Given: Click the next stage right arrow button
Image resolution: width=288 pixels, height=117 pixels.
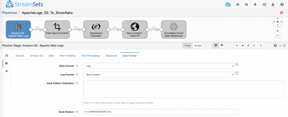Looking at the screenshot, I should [242, 46].
